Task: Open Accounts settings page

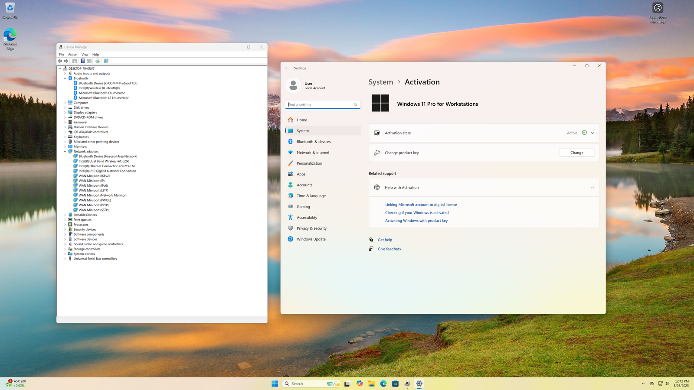Action: (x=323, y=185)
